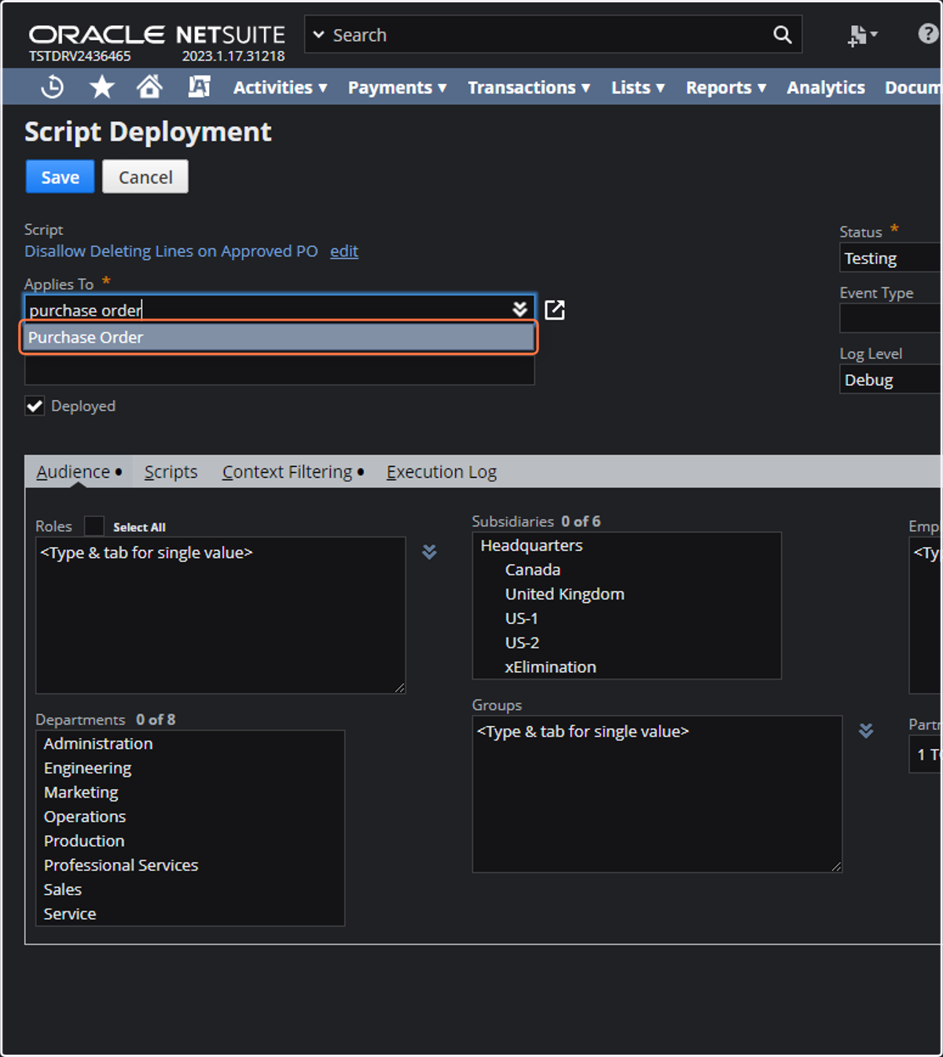This screenshot has height=1057, width=943.
Task: Open the Create New icon menu
Action: point(862,35)
